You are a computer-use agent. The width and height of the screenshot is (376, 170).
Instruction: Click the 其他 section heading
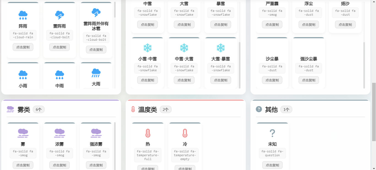[271, 109]
